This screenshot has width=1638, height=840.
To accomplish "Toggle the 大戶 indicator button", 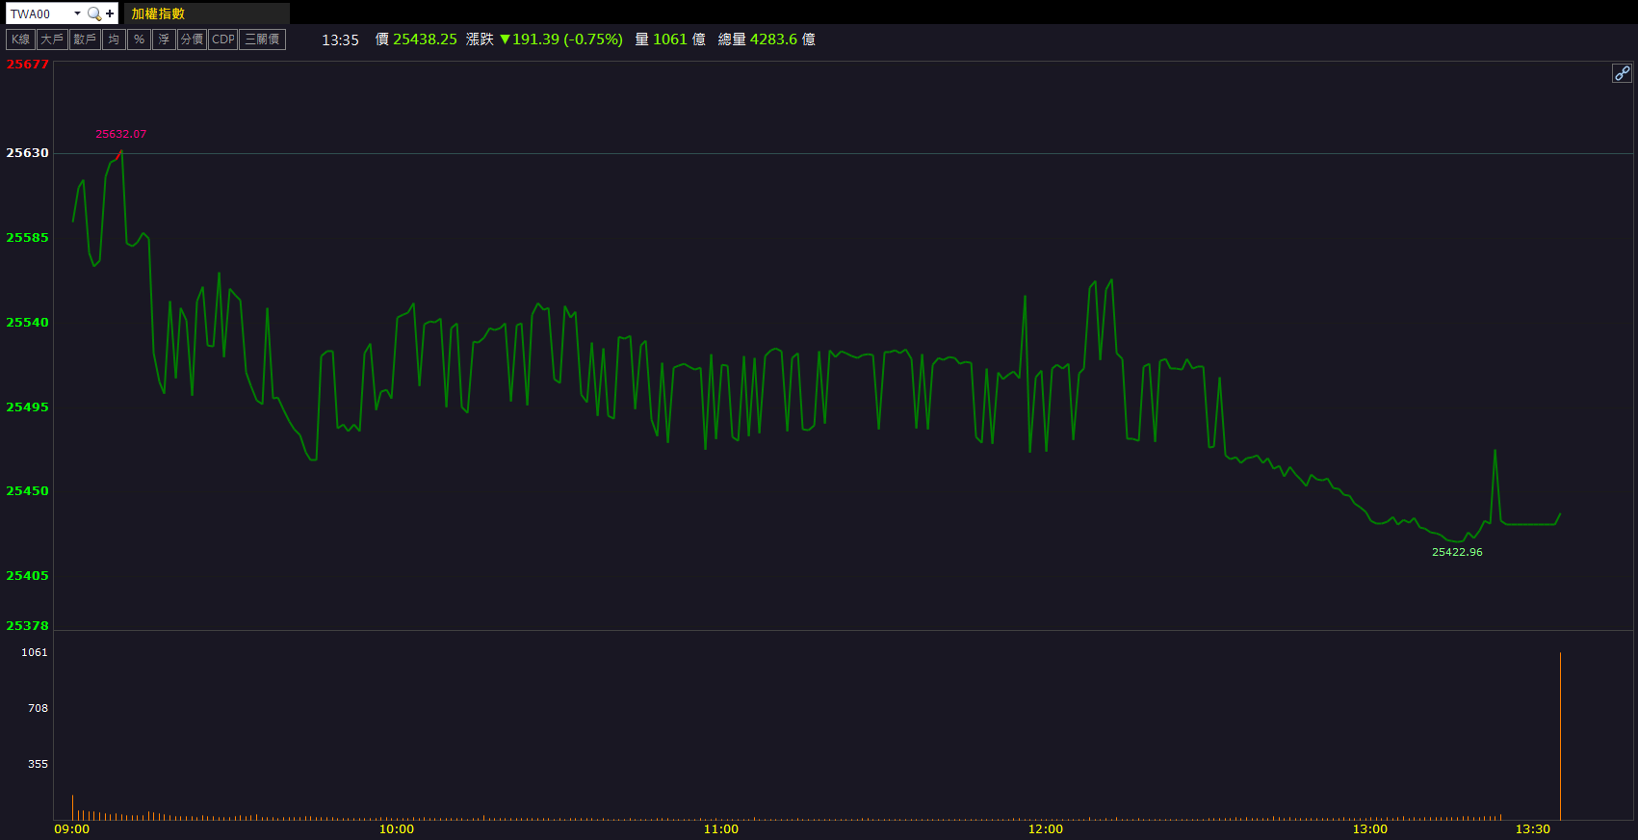I will tap(52, 39).
